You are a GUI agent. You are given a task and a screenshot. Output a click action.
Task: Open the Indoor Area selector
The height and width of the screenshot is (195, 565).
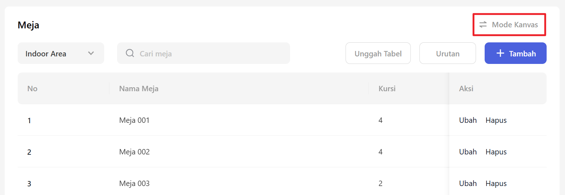pos(61,53)
